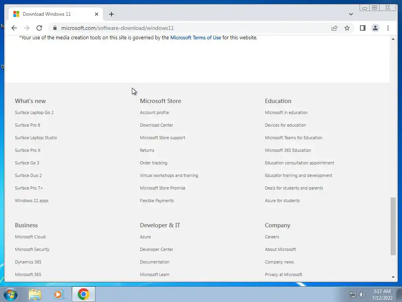
Task: Open Download Center link
Action: 156,125
